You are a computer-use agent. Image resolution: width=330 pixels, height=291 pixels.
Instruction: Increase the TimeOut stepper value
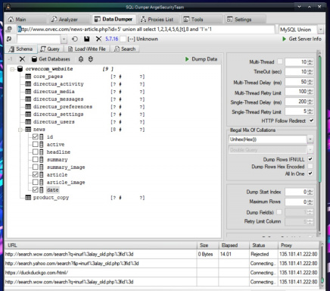pyautogui.click(x=310, y=70)
